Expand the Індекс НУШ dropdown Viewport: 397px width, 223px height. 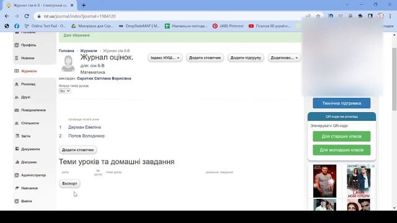click(x=165, y=58)
